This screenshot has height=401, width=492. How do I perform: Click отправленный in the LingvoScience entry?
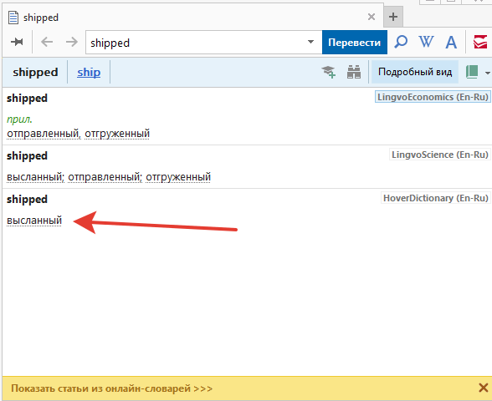click(105, 177)
